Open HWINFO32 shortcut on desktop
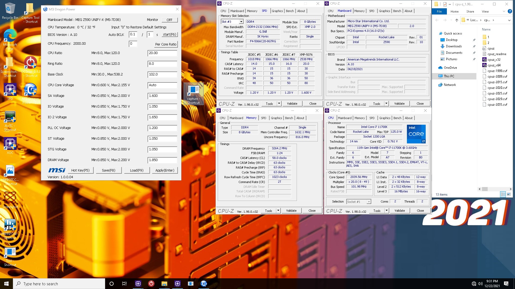Screen dimensions: 515x289 pos(10,229)
